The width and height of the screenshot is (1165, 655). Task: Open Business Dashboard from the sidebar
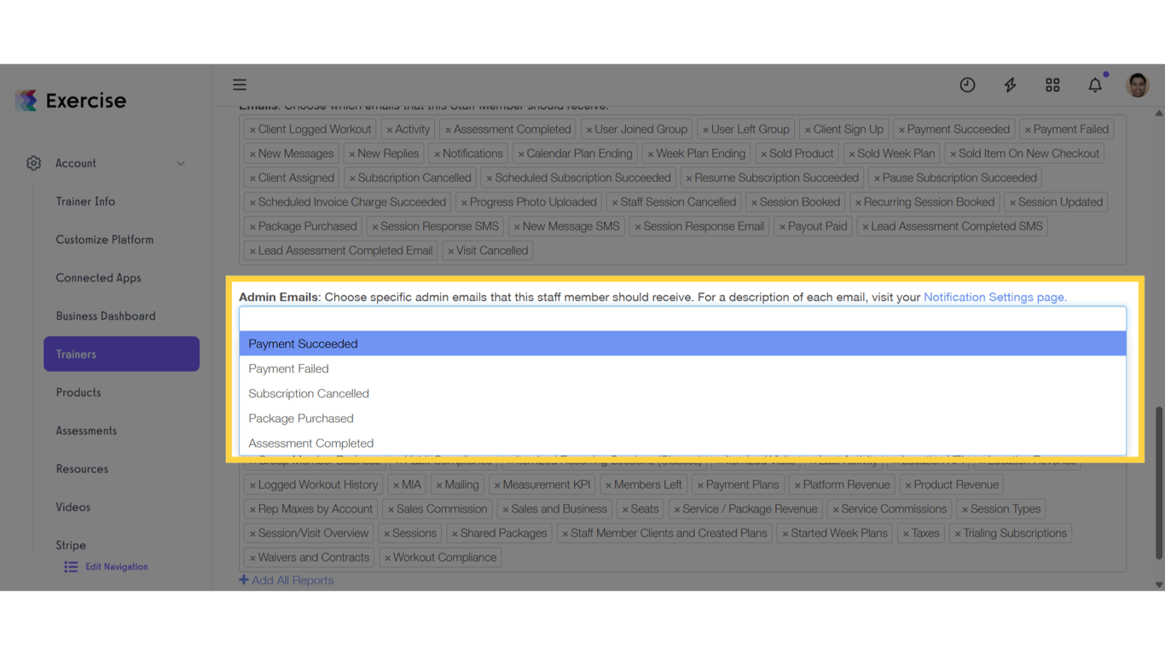[106, 316]
